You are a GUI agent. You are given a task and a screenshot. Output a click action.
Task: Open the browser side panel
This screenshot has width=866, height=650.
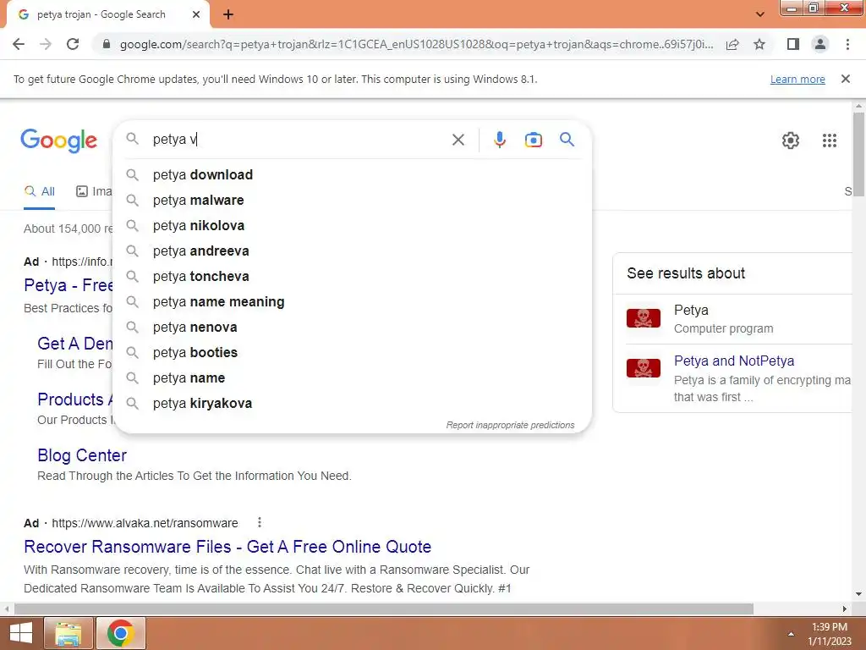(793, 44)
